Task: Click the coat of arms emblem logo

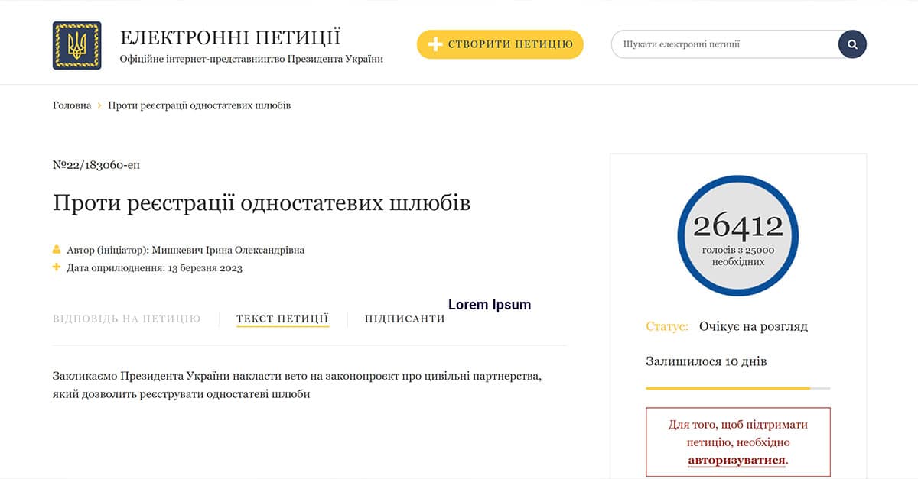Action: (76, 44)
